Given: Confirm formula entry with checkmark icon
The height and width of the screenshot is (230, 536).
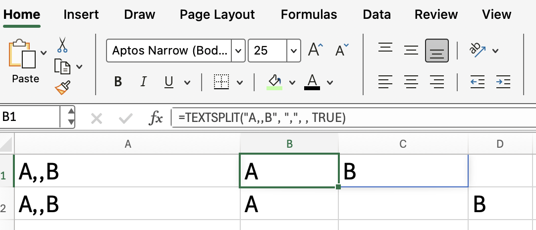Looking at the screenshot, I should (x=125, y=118).
